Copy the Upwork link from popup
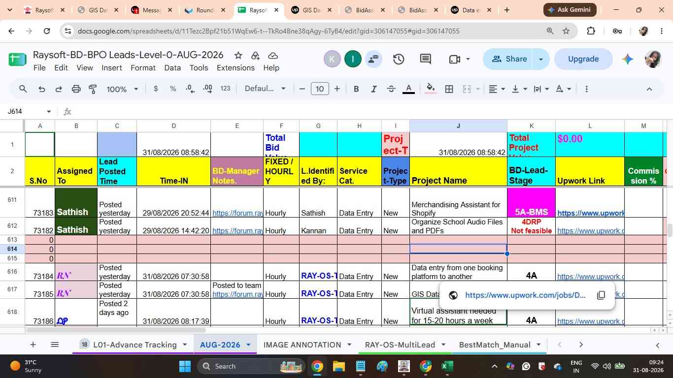 (x=601, y=295)
